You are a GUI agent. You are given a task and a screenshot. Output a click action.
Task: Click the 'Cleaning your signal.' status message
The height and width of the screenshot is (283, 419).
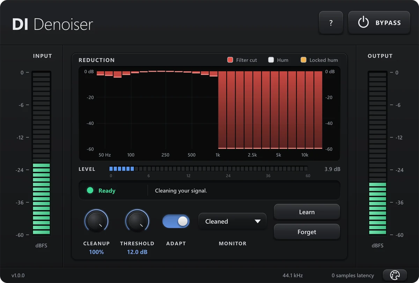click(181, 191)
